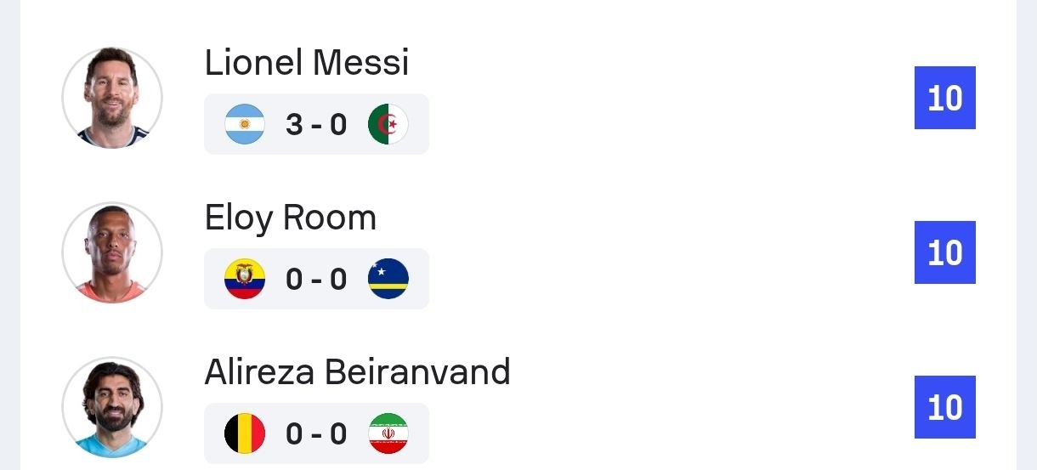
Task: Select the Eloy Room name link
Action: point(291,218)
